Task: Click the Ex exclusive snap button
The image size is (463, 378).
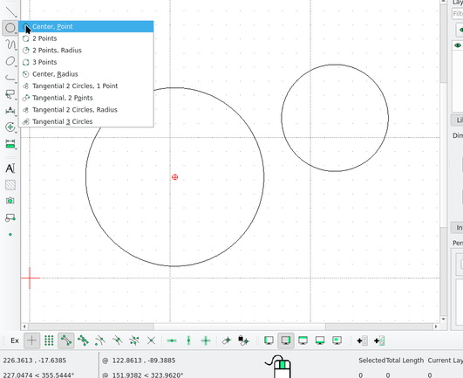Action: click(x=15, y=340)
